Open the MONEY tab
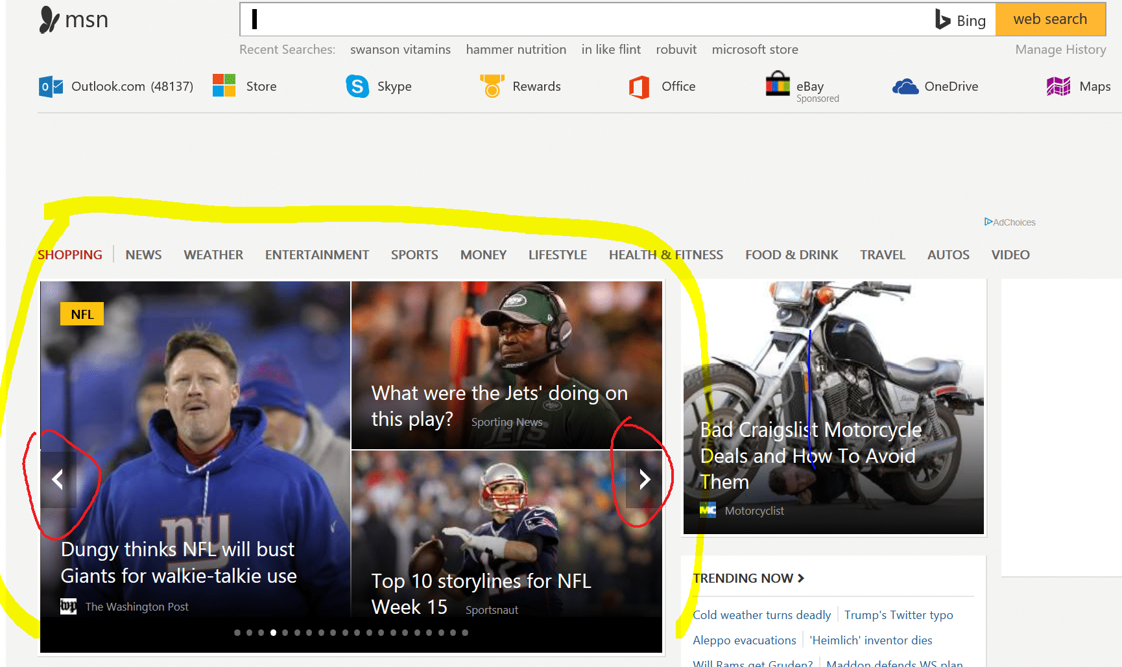Viewport: 1122px width, 667px height. pos(483,255)
